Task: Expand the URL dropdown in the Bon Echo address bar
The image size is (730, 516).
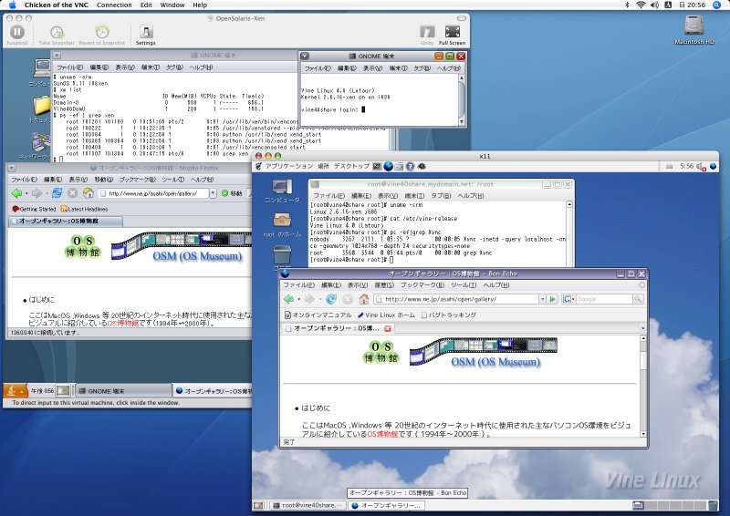Action: (542, 299)
